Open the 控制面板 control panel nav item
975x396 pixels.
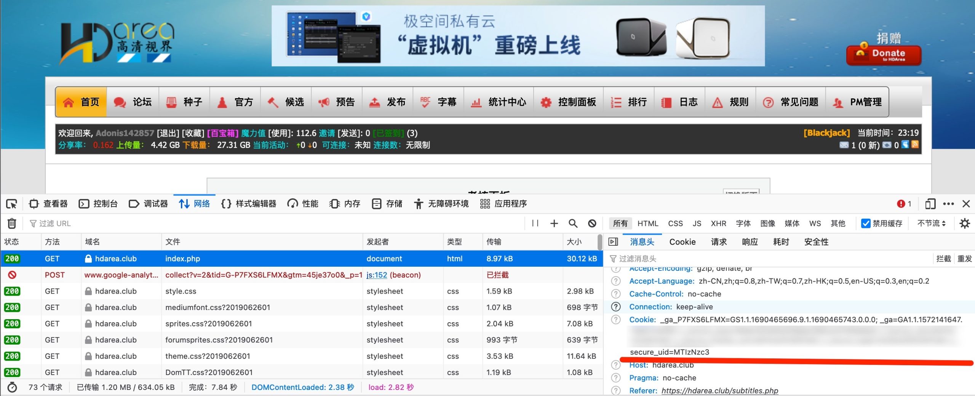point(568,102)
